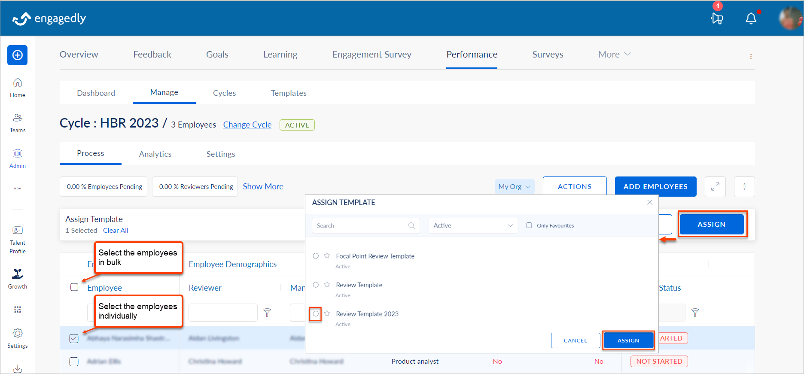
Task: Click the Engagedly logo
Action: [49, 18]
